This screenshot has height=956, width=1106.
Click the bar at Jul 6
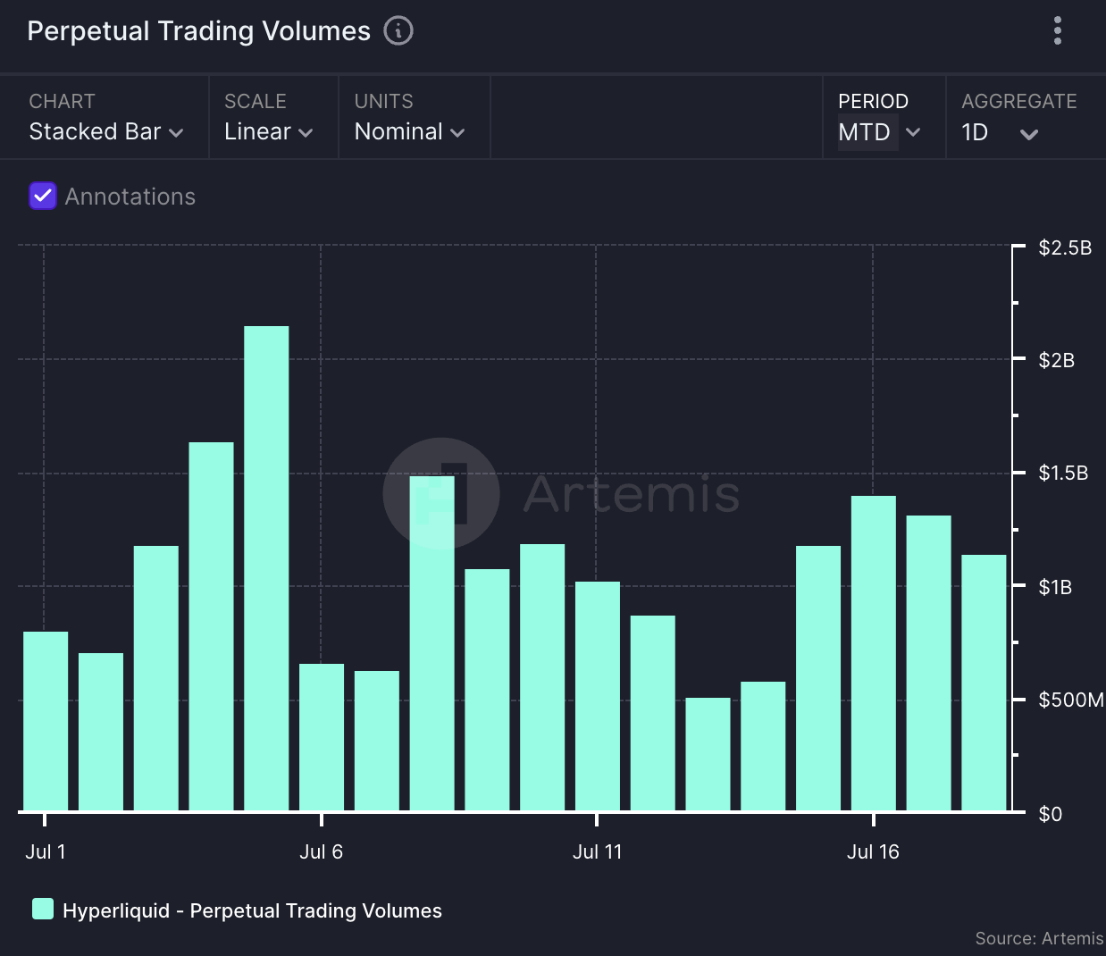click(x=322, y=737)
